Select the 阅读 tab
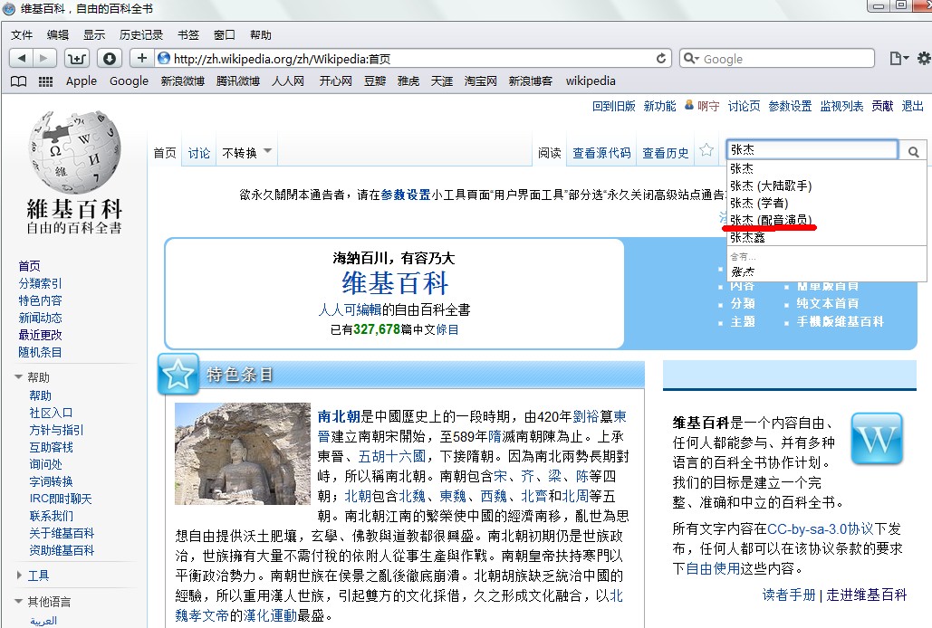Viewport: 932px width, 628px height. [550, 153]
